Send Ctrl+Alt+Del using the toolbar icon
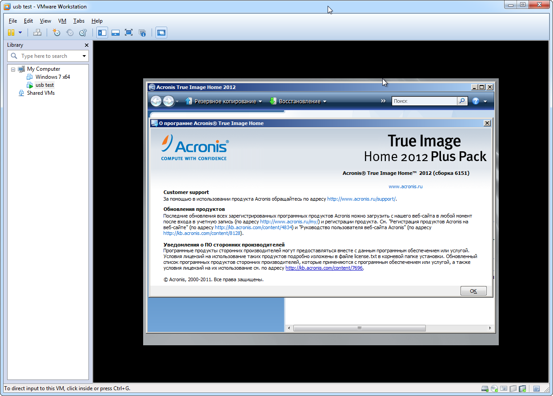 pos(37,32)
